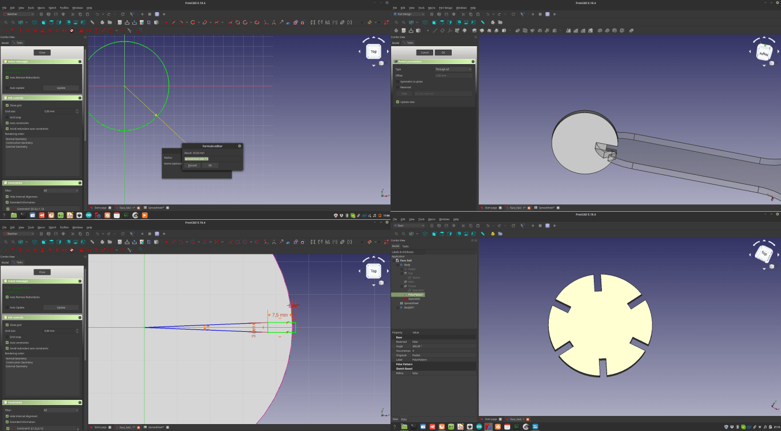Viewport: 781px width, 431px height.
Task: Enable Reversed checkbox in Pocket parameters
Action: click(397, 87)
